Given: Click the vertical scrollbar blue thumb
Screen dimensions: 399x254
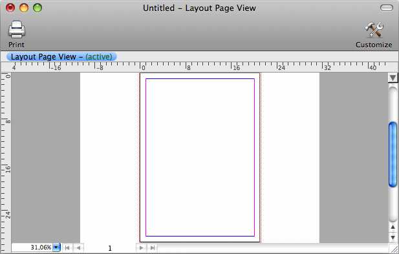Looking at the screenshot, I should click(393, 155).
